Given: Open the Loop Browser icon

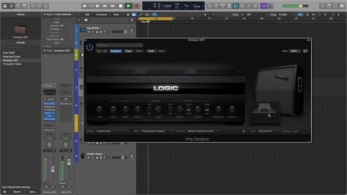Looking at the screenshot, I should [x=336, y=6].
